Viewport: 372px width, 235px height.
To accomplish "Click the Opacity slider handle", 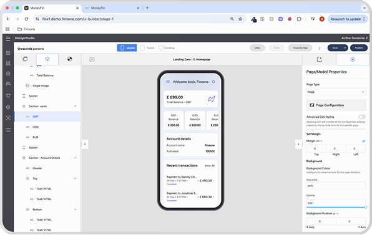I will point(366,208).
